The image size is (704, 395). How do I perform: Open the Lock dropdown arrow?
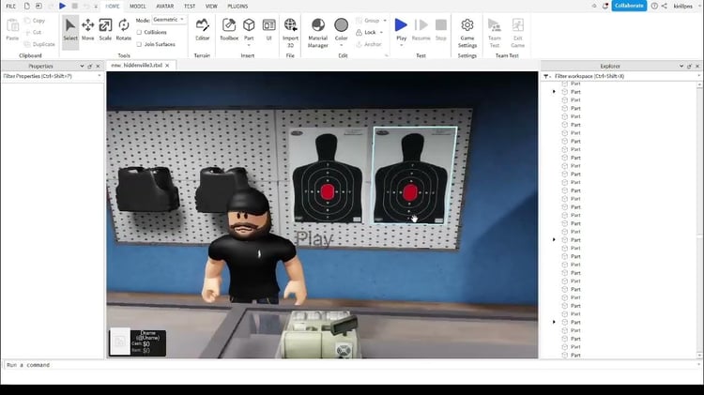click(x=382, y=32)
